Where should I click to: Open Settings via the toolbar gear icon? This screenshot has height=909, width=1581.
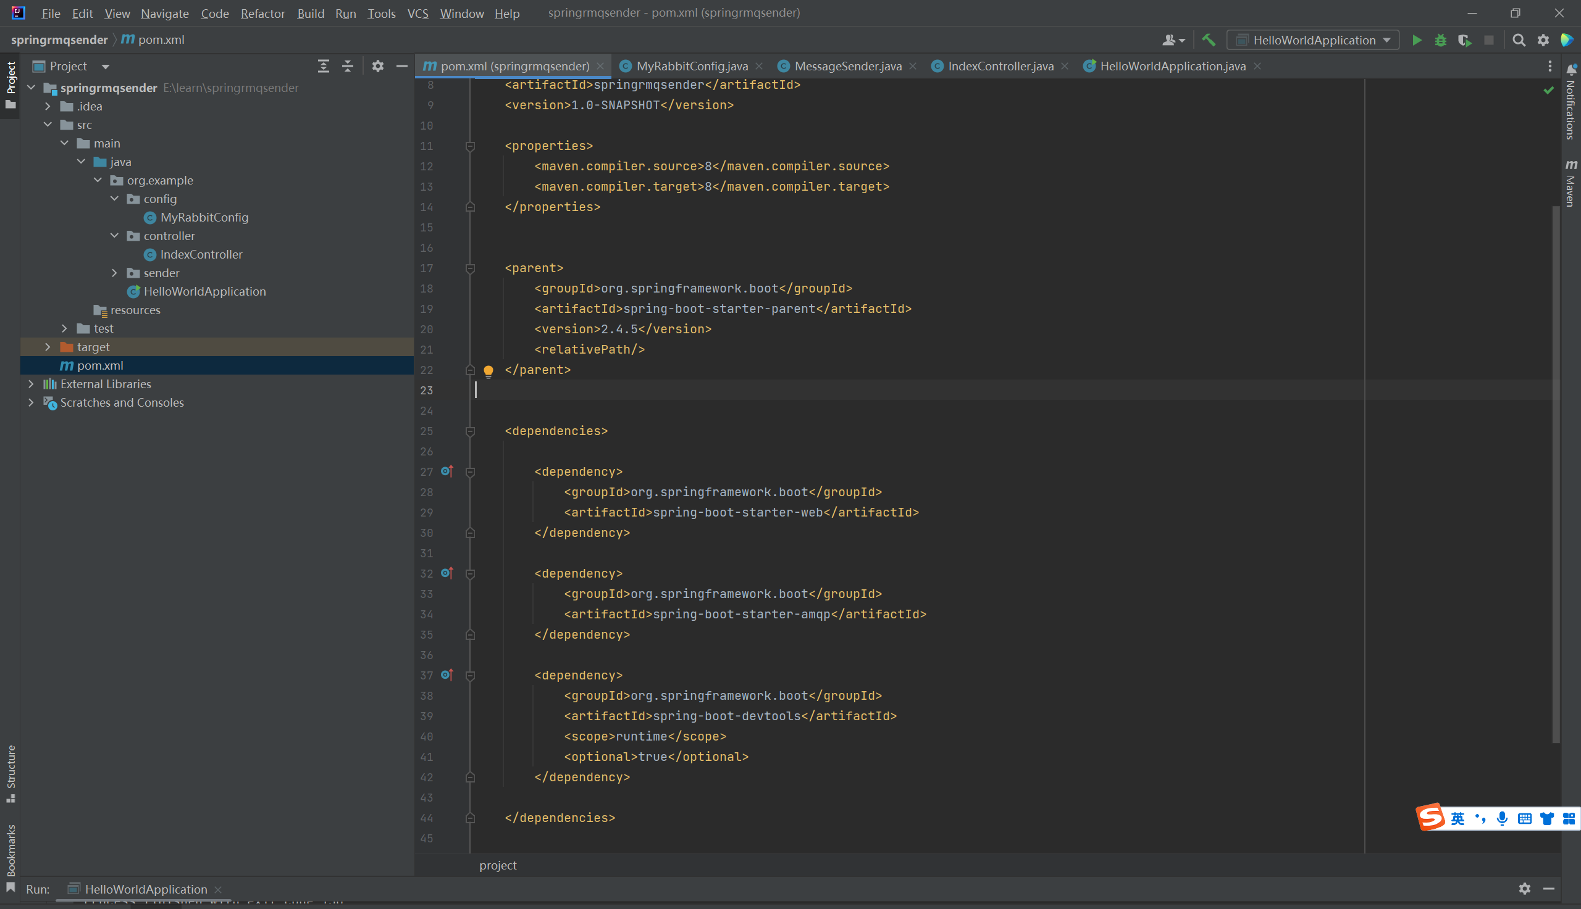point(1543,40)
